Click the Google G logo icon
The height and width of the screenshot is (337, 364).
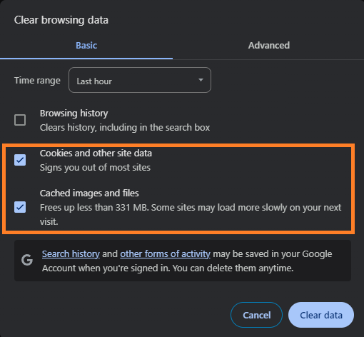27,260
